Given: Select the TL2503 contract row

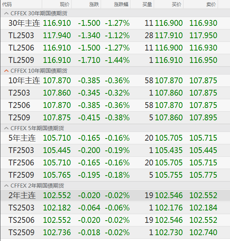Looking at the screenshot, I should click(21, 36).
